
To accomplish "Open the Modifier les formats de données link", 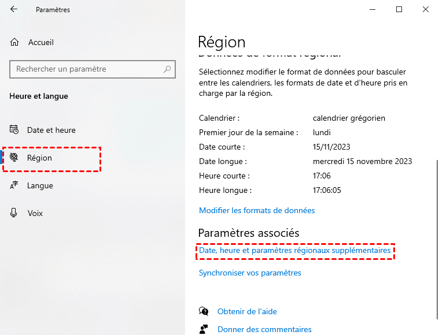I will tap(257, 210).
